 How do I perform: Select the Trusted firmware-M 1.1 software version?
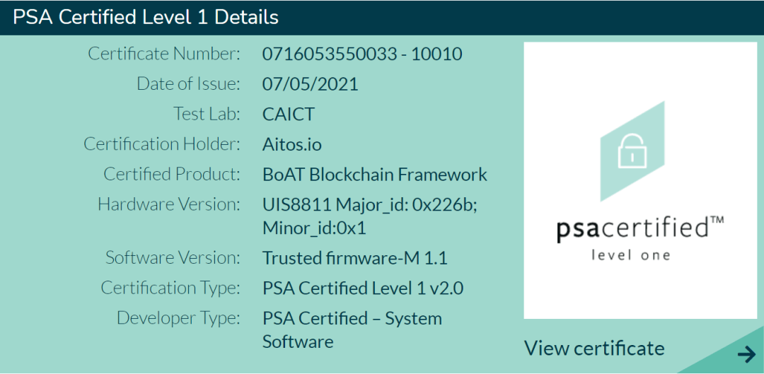pyautogui.click(x=354, y=258)
